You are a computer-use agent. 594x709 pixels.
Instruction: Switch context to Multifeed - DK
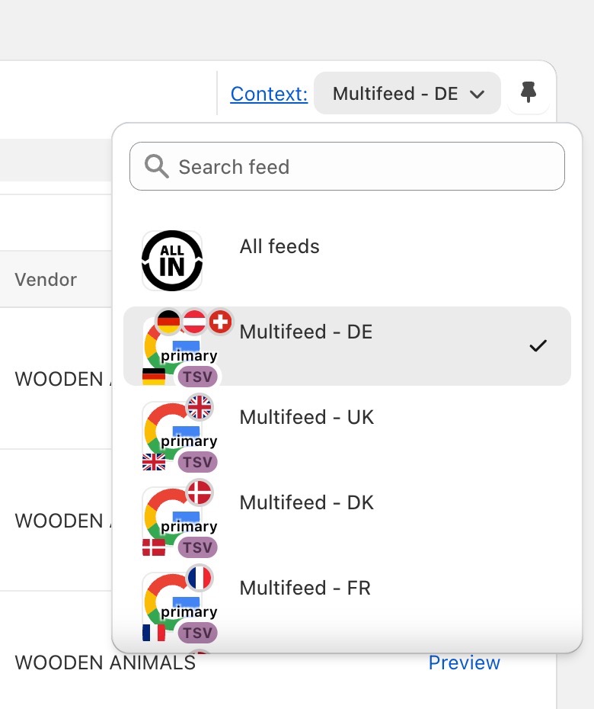tap(307, 502)
